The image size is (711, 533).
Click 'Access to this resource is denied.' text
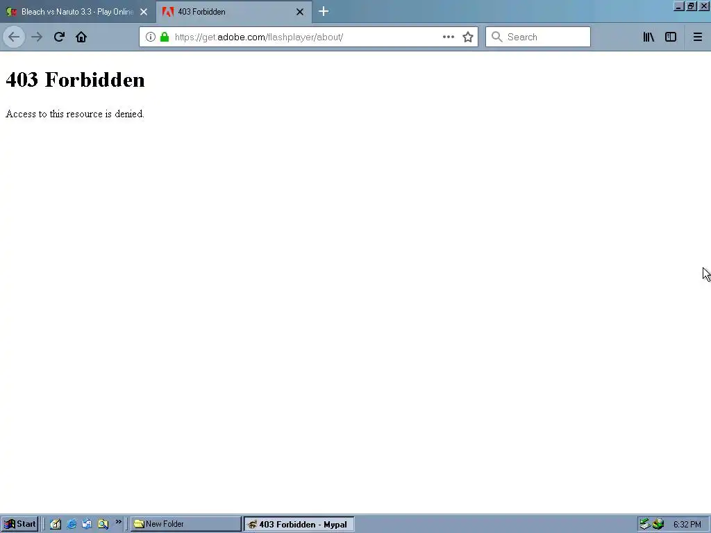tap(75, 114)
